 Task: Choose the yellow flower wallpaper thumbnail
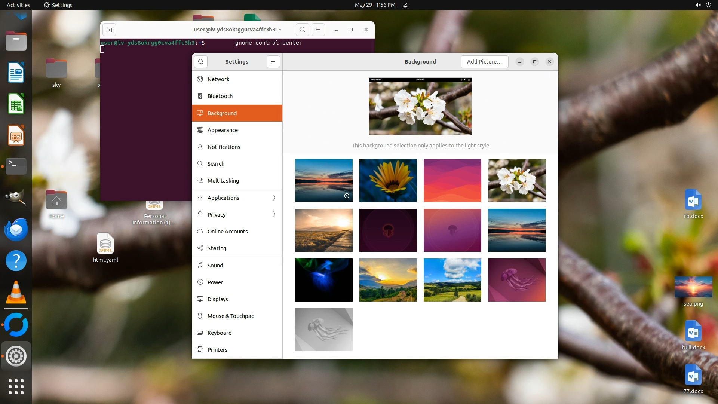[x=388, y=180]
